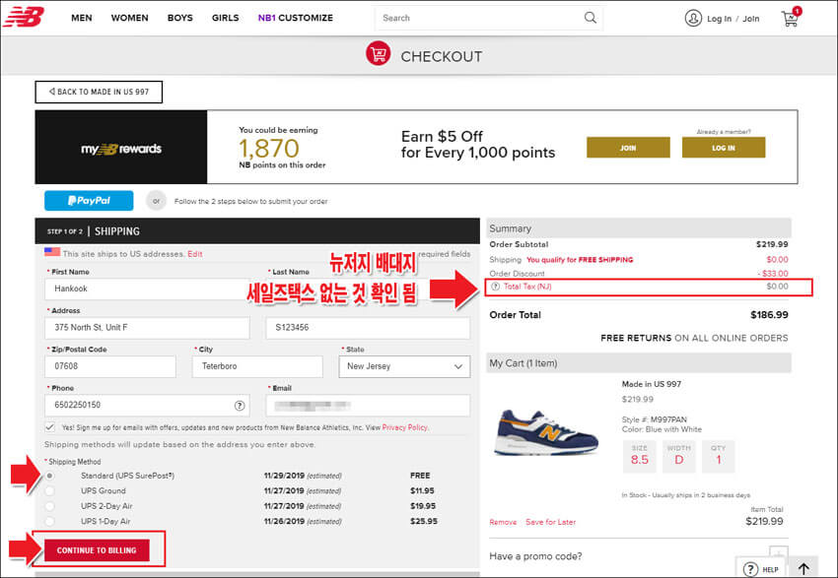Viewport: 838px width, 578px height.
Task: Click the Order Total amount $186.99
Action: pos(769,315)
